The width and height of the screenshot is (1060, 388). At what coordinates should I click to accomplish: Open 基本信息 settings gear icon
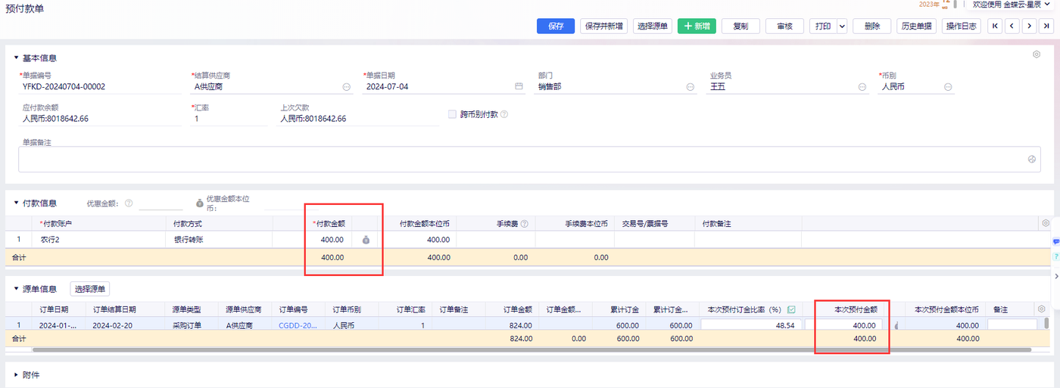pos(1037,54)
